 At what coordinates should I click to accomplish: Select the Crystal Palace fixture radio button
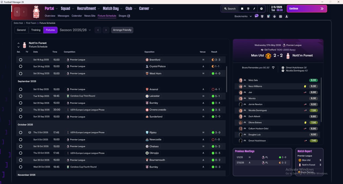tap(21, 66)
